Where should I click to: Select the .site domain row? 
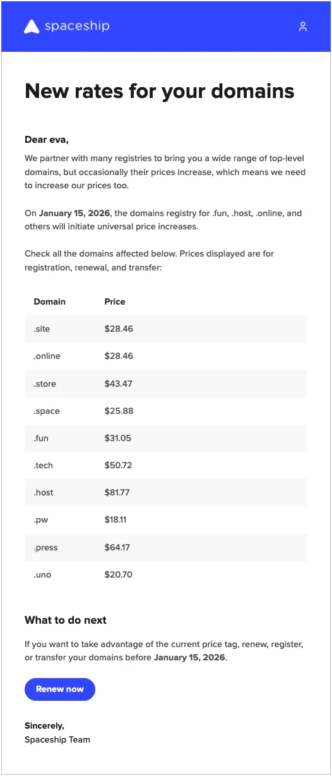(x=166, y=329)
